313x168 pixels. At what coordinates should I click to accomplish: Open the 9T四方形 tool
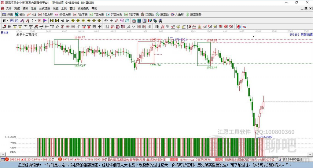[114, 15]
